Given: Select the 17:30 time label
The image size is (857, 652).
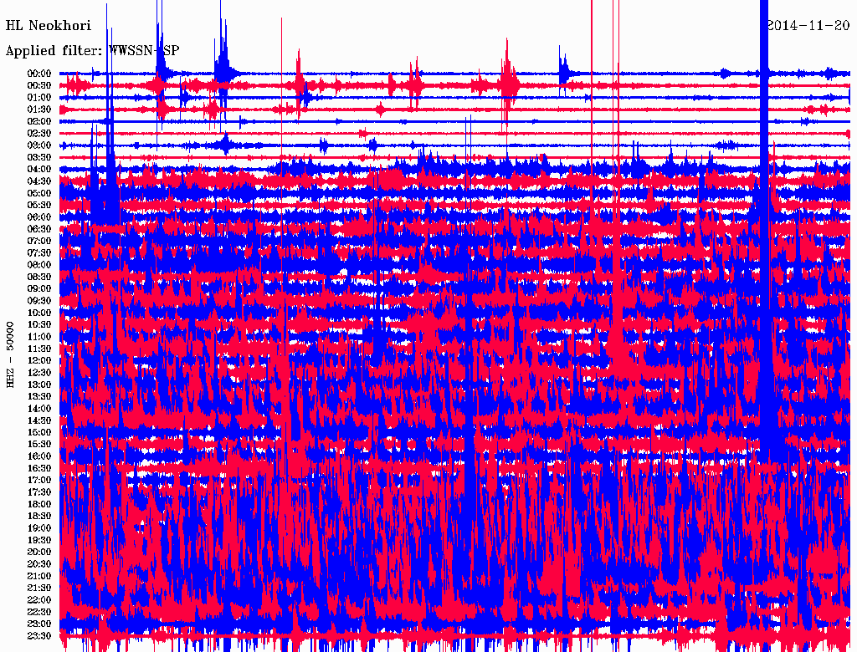Looking at the screenshot, I should click(38, 492).
